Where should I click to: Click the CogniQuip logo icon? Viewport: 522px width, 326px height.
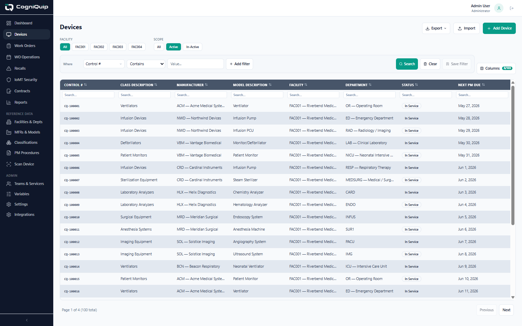(x=9, y=7)
